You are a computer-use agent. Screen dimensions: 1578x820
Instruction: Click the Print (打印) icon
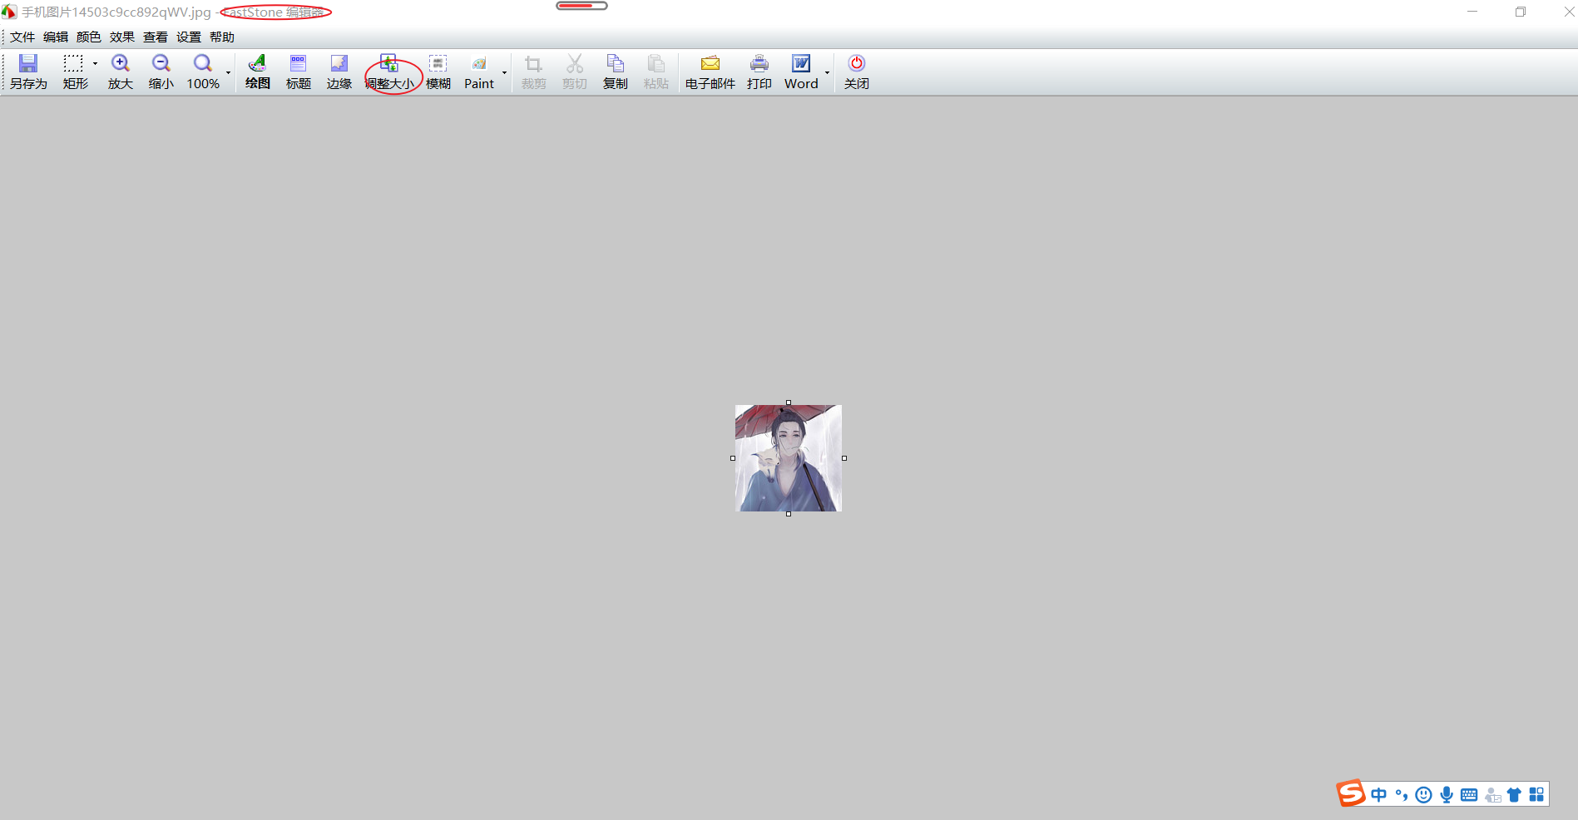point(759,72)
